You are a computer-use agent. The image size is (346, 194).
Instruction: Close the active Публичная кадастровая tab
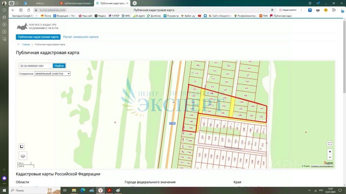point(127,3)
